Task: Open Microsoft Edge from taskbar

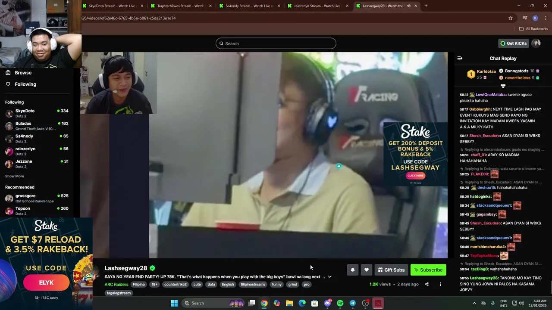Action: [302, 303]
